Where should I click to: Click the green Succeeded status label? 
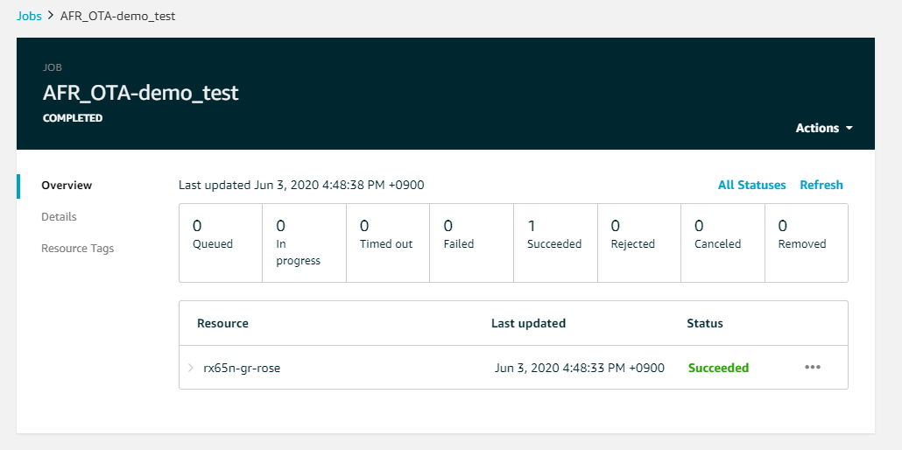pos(718,368)
